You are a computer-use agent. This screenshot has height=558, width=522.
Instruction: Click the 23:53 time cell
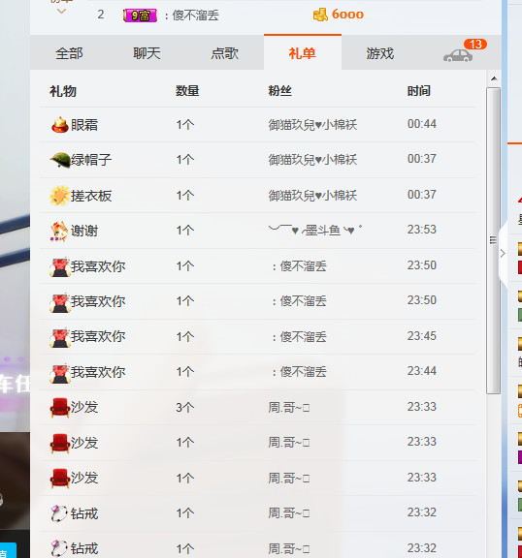[x=422, y=230]
